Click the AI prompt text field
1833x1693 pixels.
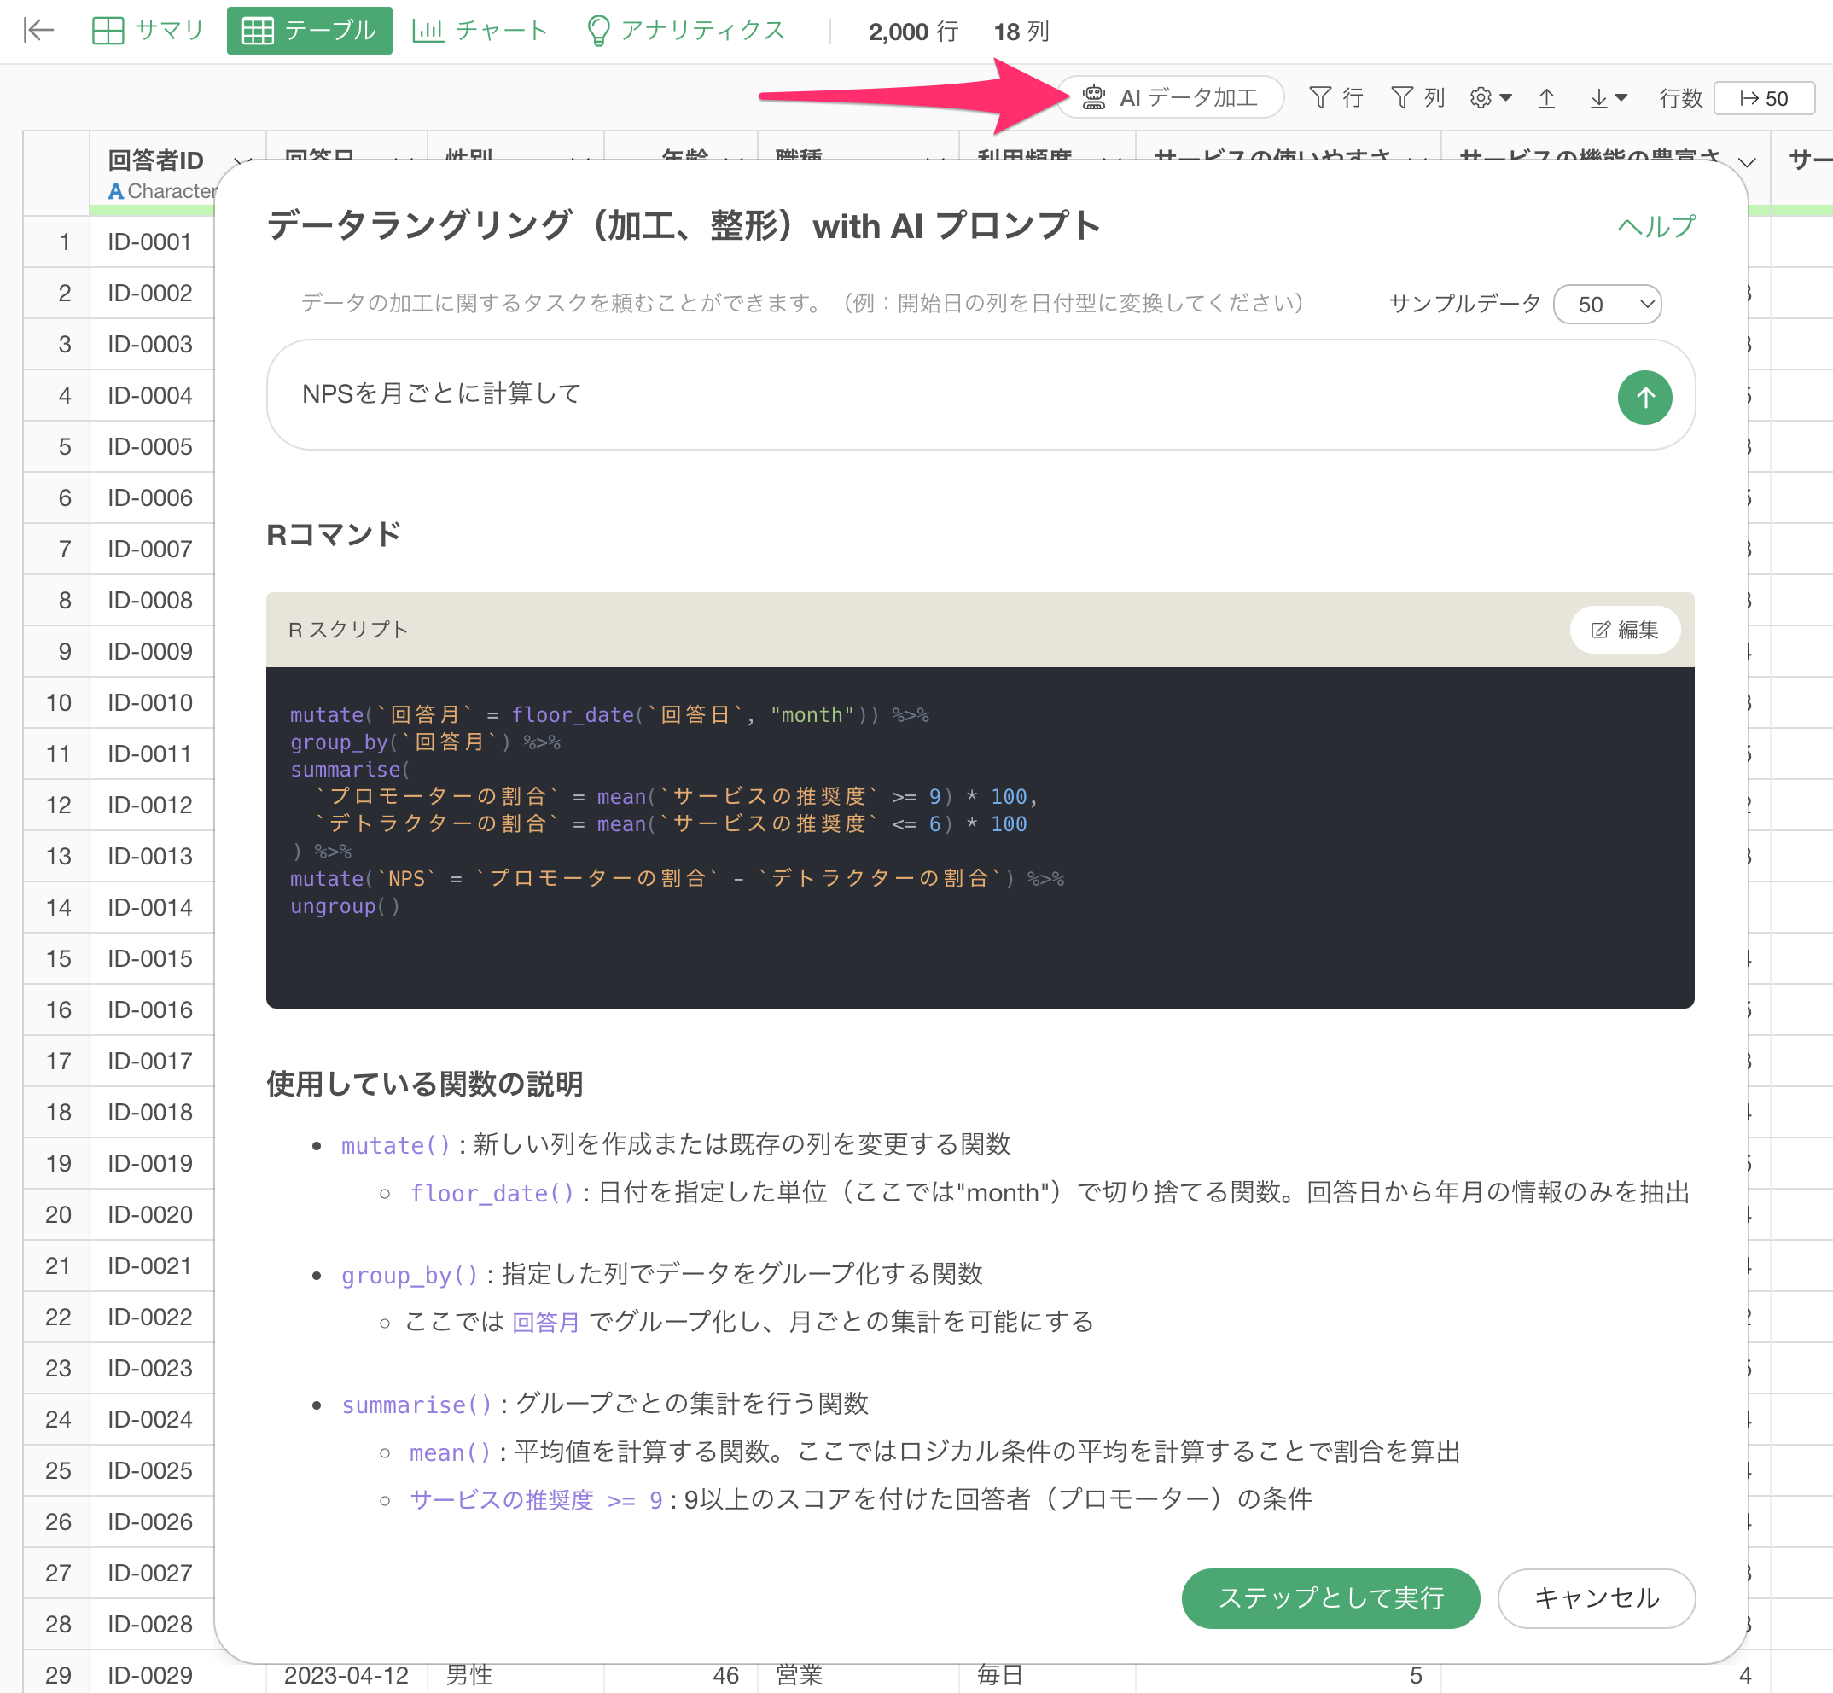click(916, 395)
